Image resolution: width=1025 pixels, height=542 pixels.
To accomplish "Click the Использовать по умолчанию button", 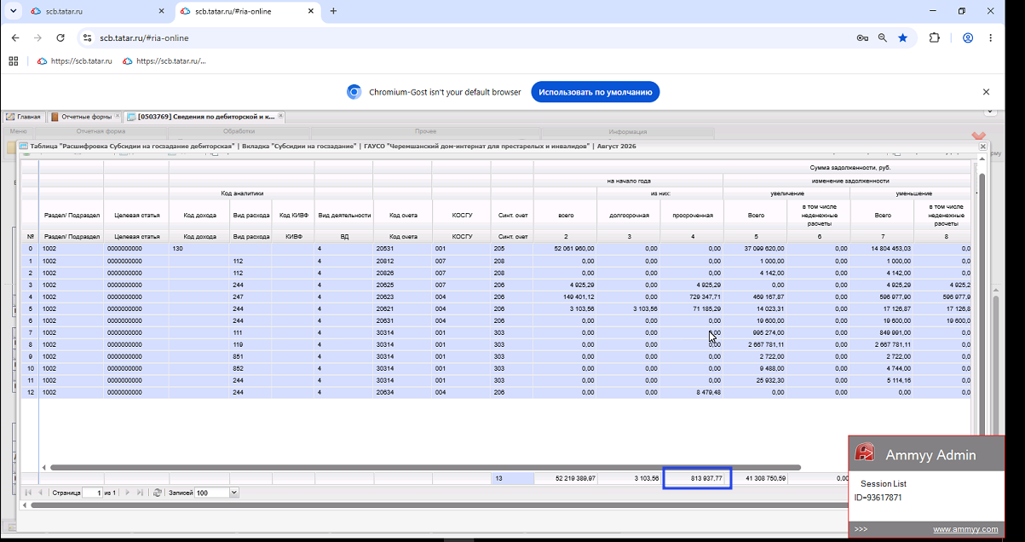I will (596, 92).
